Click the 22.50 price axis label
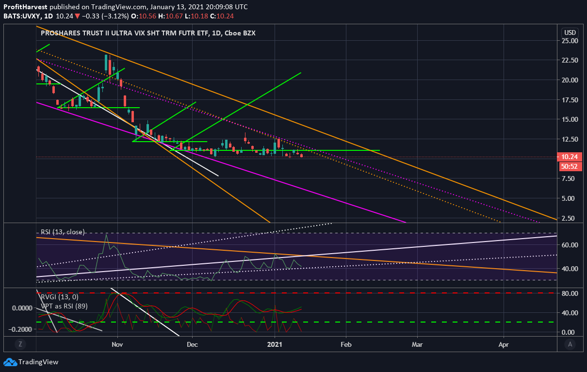The width and height of the screenshot is (587, 372). tap(570, 60)
